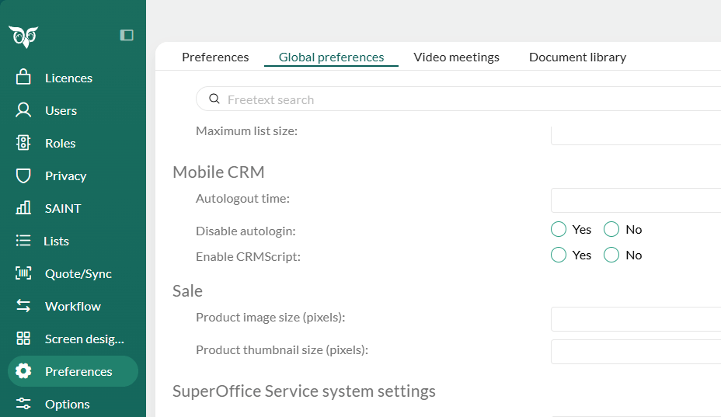Viewport: 721px width, 417px height.
Task: Open Roles via the traffic light icon
Action: point(23,143)
